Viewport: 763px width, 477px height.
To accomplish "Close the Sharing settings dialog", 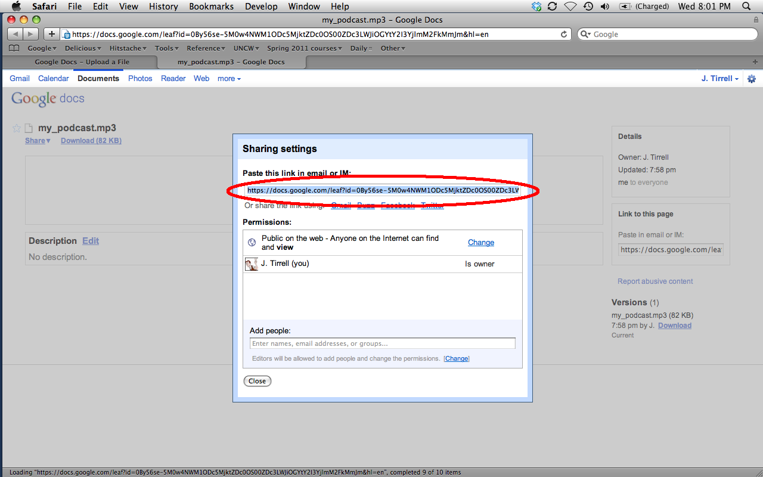I will point(258,381).
